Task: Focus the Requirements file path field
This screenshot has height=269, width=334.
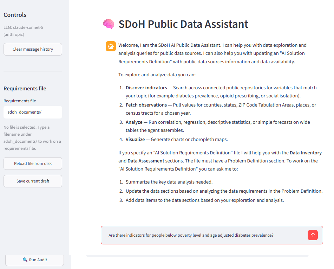Action: (33, 112)
